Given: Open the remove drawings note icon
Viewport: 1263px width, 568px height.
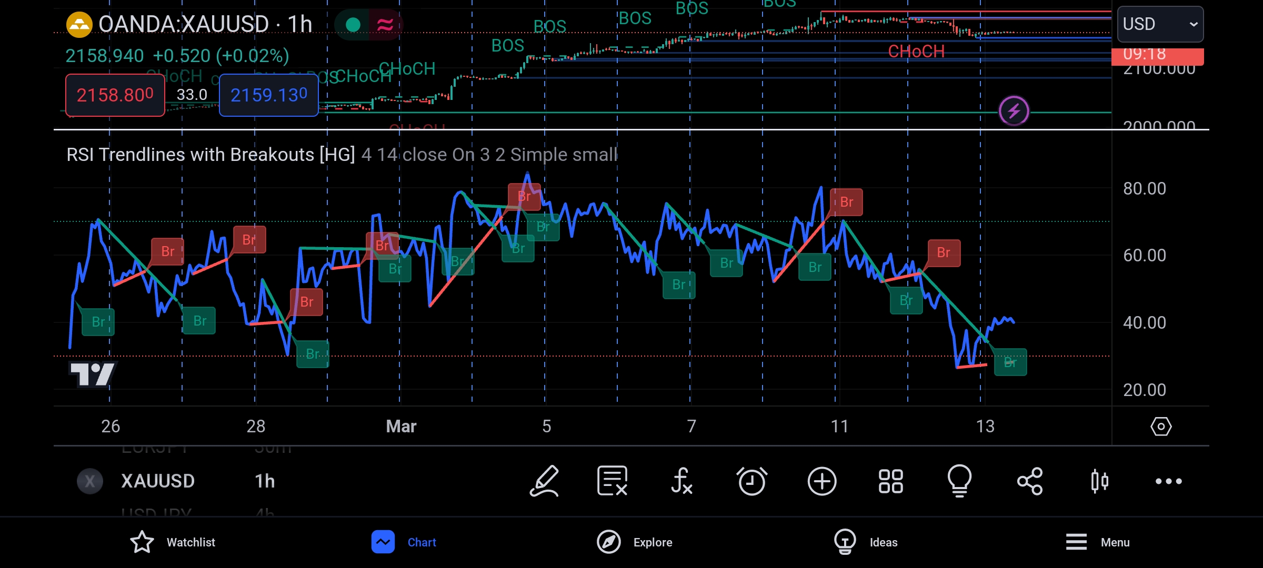Looking at the screenshot, I should point(612,481).
